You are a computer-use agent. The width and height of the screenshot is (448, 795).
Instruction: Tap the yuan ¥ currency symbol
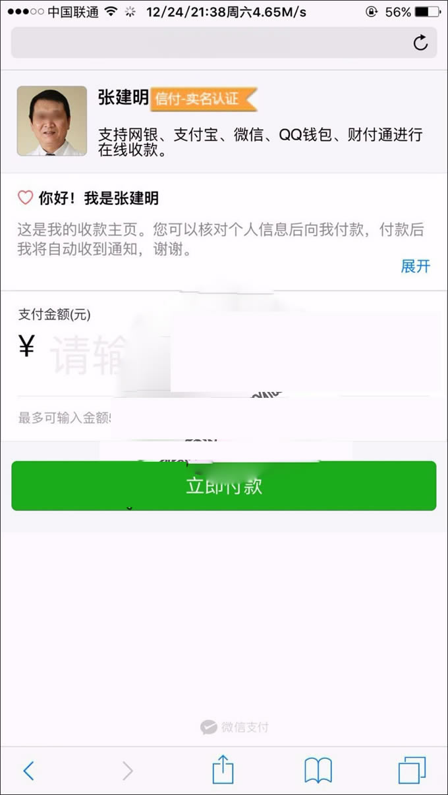26,345
